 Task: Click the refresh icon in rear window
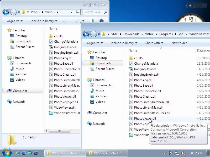77,12
